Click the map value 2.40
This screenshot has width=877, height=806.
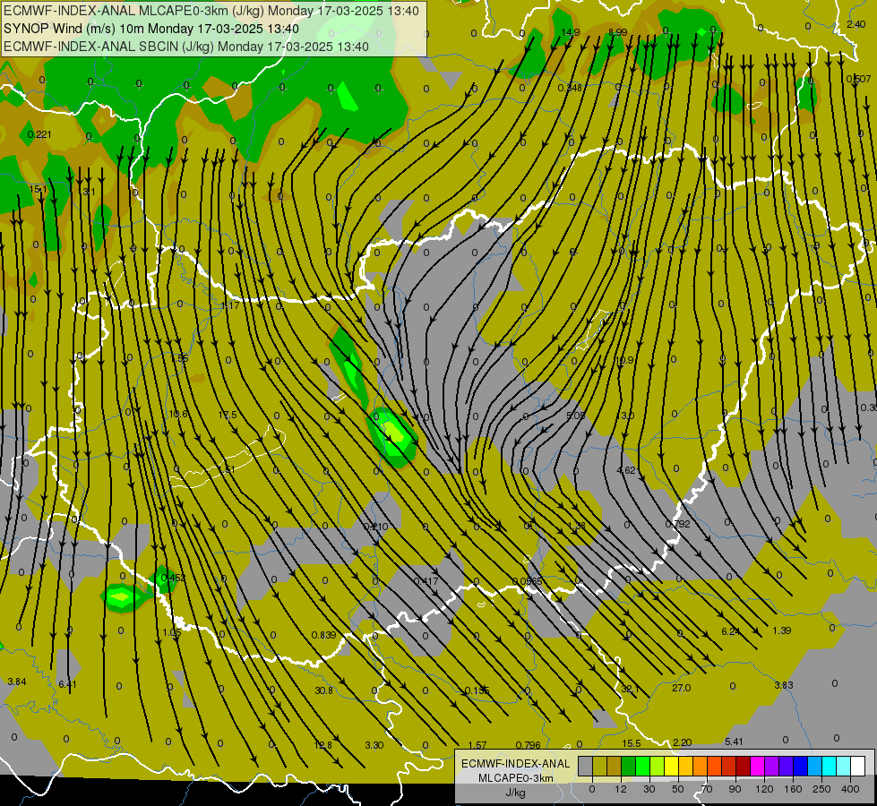coord(856,24)
